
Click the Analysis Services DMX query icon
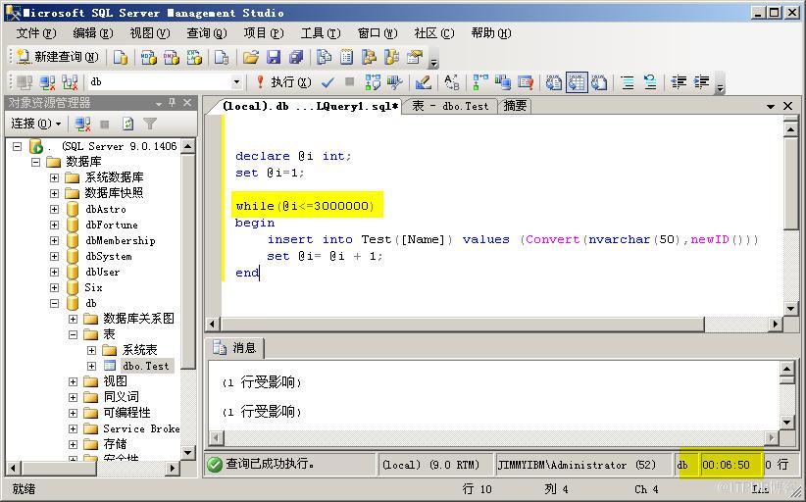[172, 57]
